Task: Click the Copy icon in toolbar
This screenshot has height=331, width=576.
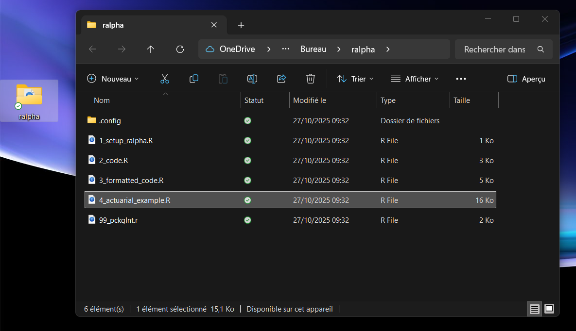Action: [x=193, y=79]
